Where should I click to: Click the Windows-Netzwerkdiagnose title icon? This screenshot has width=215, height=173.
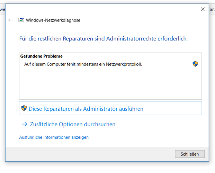tap(21, 20)
